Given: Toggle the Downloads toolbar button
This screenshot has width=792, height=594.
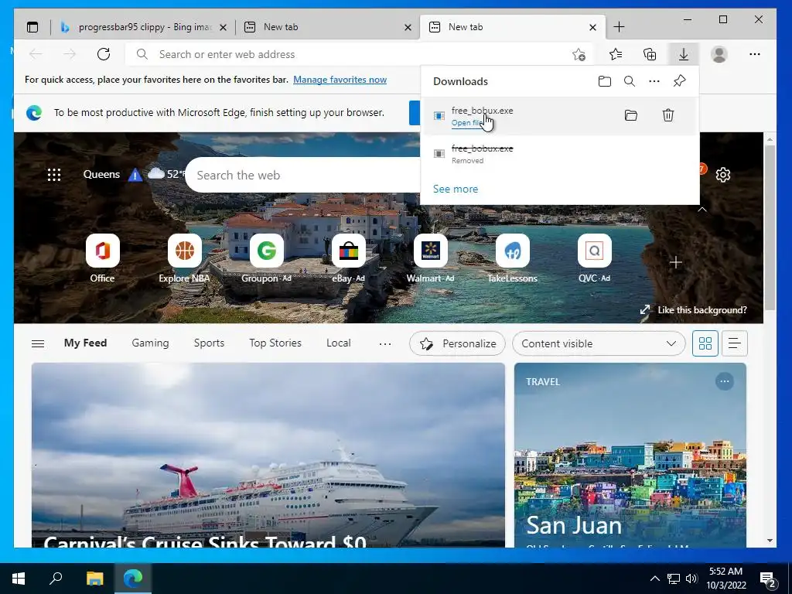Looking at the screenshot, I should [x=684, y=54].
